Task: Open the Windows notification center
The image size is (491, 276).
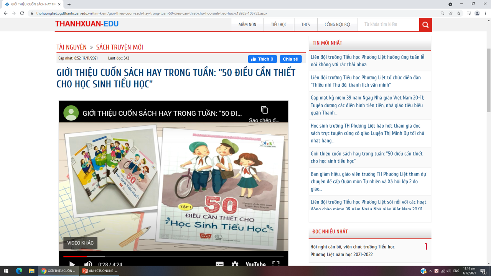Action: 483,271
